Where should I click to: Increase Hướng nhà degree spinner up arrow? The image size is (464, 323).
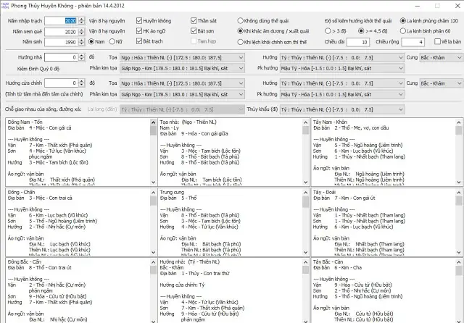(82, 55)
